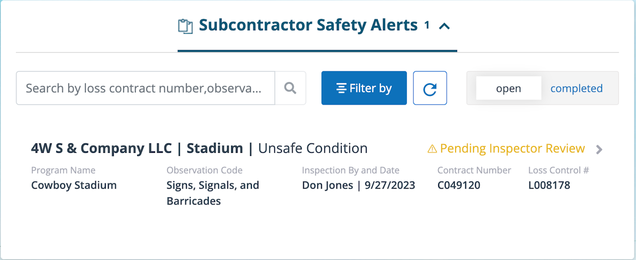
Task: Click contract number C049120
Action: [459, 185]
